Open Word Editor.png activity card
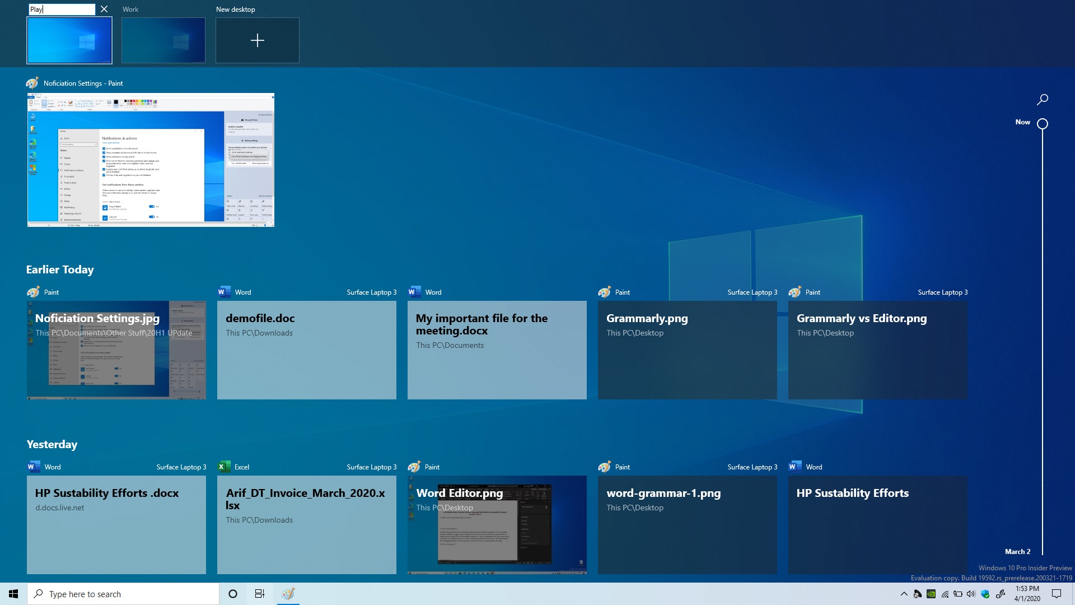The width and height of the screenshot is (1075, 605). (x=497, y=525)
